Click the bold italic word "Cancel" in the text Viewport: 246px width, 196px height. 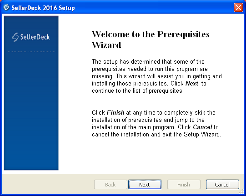[x=202, y=127]
